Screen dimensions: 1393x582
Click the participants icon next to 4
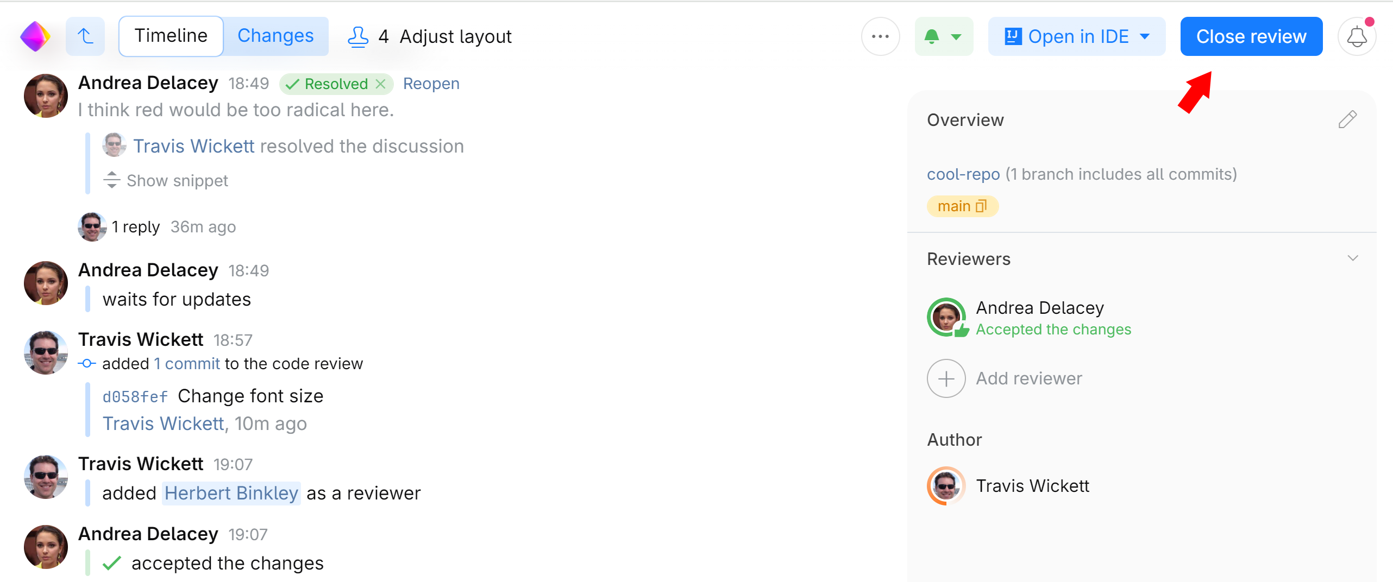coord(358,36)
